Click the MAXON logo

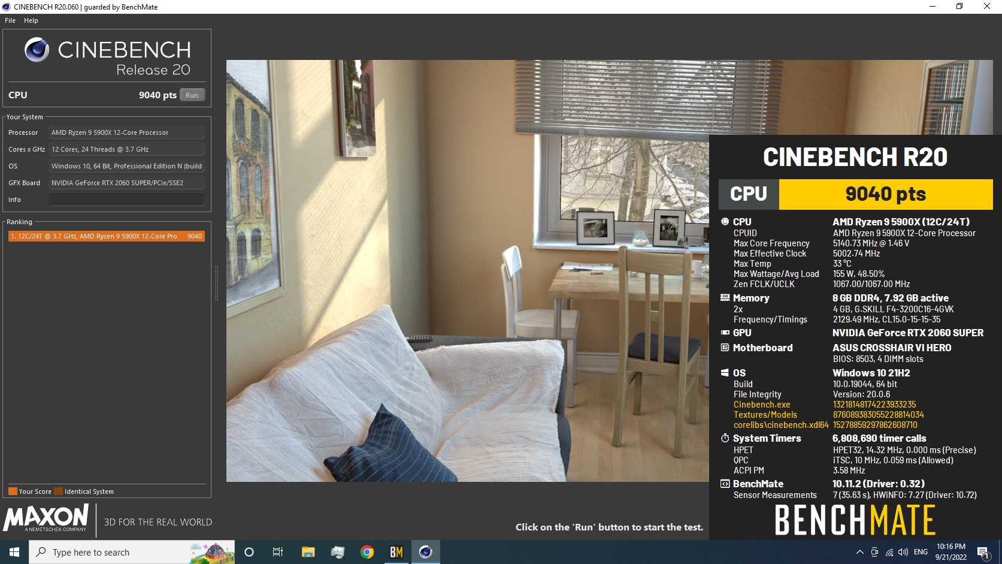point(46,518)
